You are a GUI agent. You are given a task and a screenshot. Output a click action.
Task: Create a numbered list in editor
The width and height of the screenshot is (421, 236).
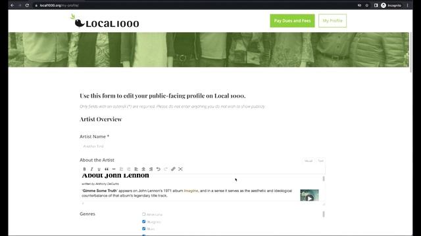129,169
